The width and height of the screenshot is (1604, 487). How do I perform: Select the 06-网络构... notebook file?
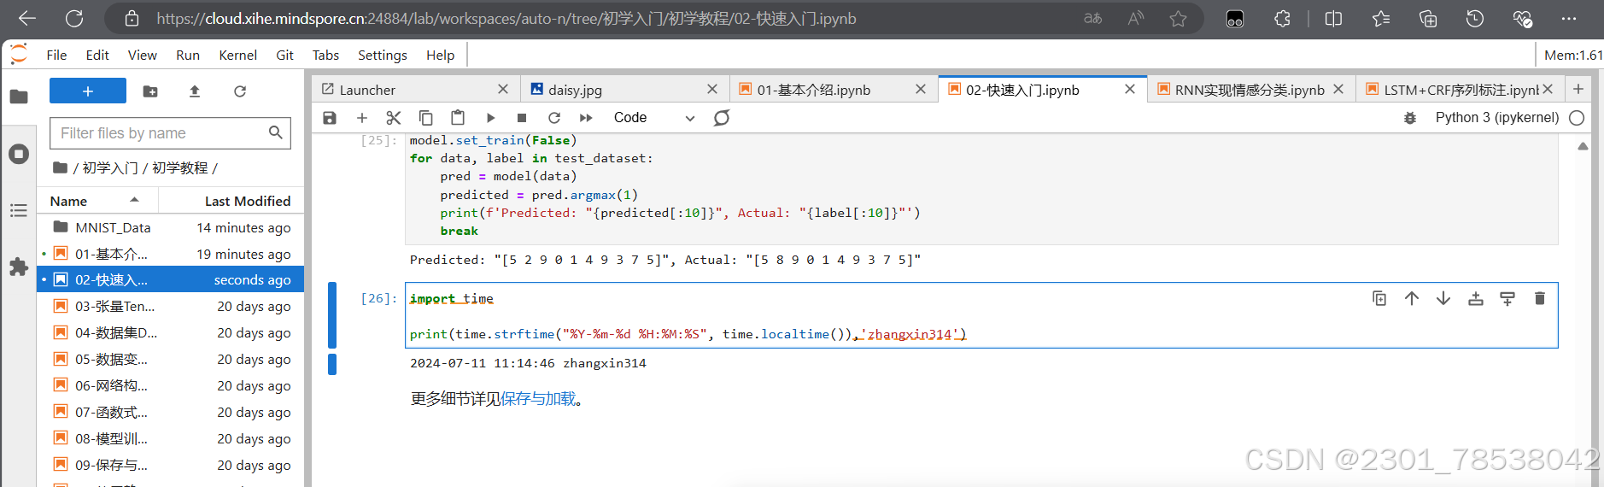171,385
